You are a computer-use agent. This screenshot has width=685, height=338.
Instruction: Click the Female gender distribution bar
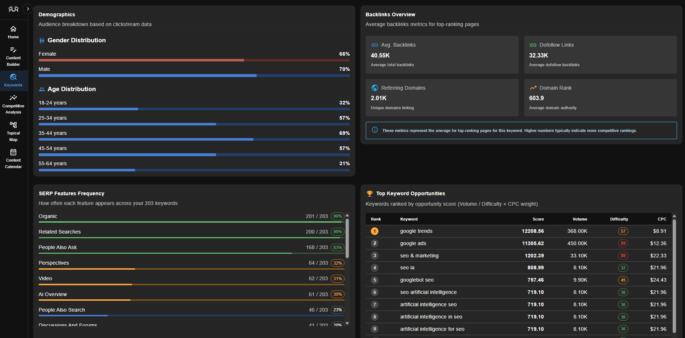pyautogui.click(x=194, y=60)
